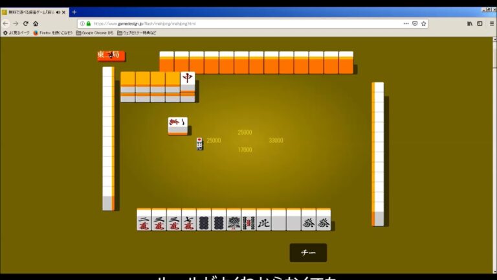Select the circle tile beside 七萬
Viewport: 497px width, 280px height.
pyautogui.click(x=204, y=220)
